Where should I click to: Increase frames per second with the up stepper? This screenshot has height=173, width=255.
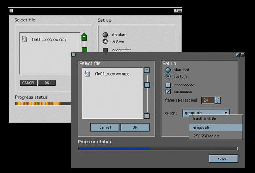(x=218, y=98)
